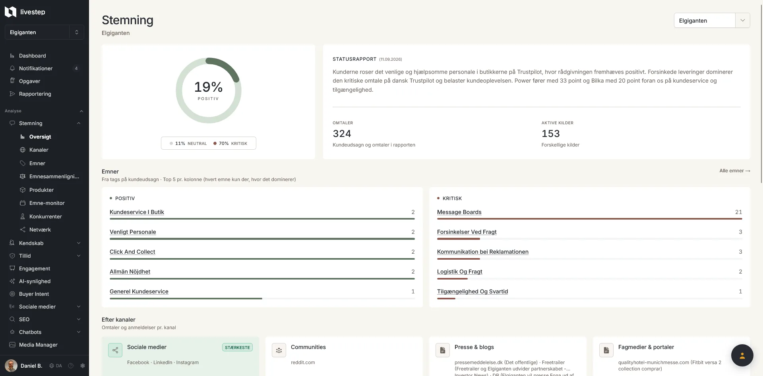
Task: Click the Sociale medier share icon card
Action: [115, 350]
